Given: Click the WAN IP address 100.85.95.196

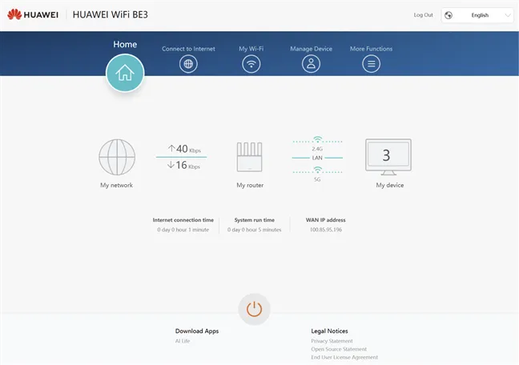Looking at the screenshot, I should pyautogui.click(x=326, y=230).
